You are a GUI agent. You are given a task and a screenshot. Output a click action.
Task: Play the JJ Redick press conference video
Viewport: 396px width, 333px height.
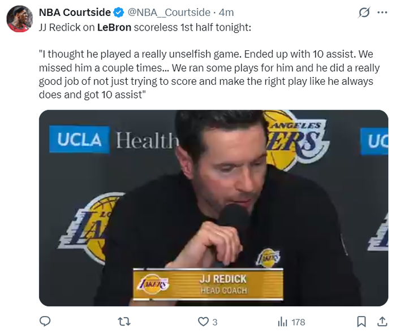pos(213,207)
